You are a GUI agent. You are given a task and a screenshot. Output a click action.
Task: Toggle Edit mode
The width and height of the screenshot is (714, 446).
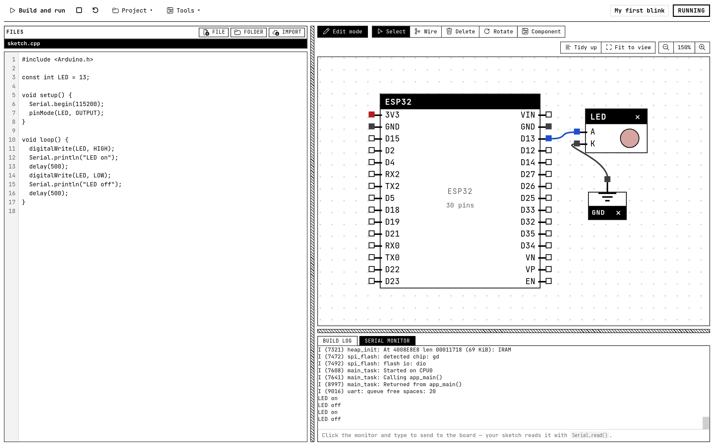(x=342, y=32)
